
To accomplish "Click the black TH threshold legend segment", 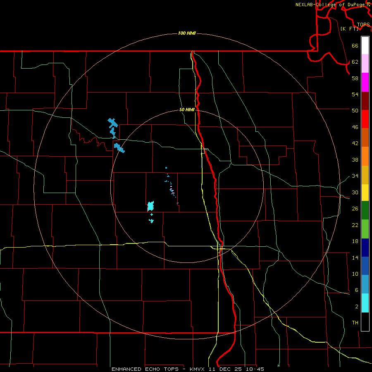I will point(365,322).
